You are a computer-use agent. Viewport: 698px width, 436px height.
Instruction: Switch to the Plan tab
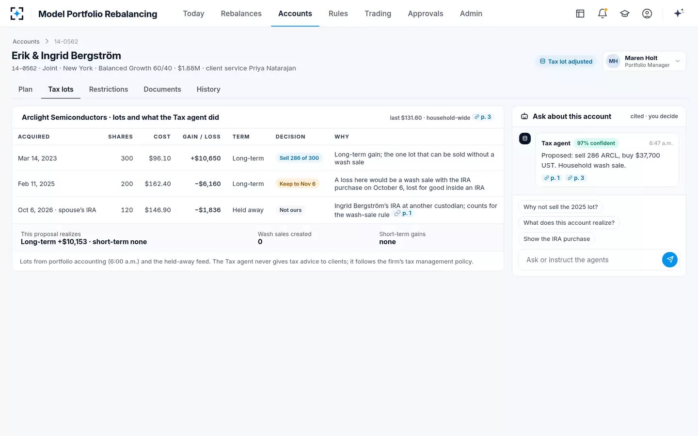25,89
